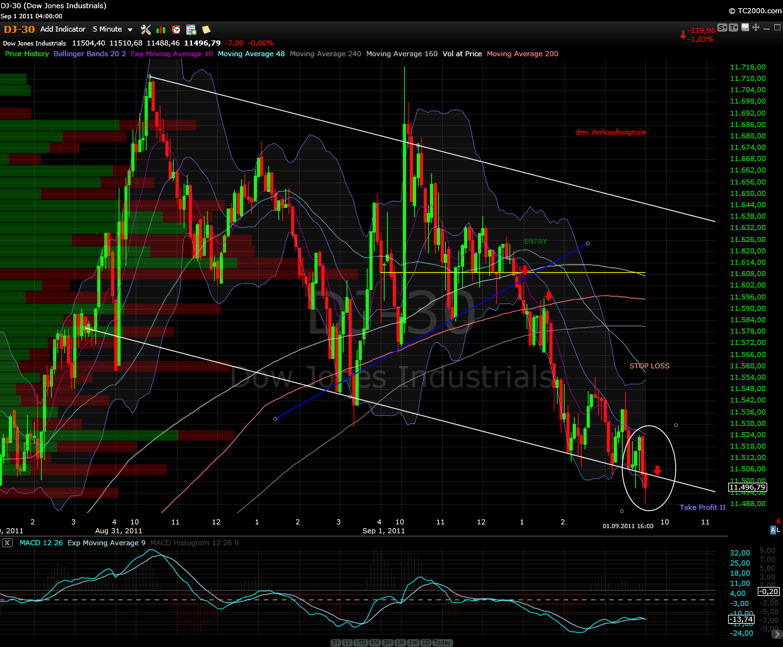783x647 pixels.
Task: Open the 5 Minute timeframe dropdown
Action: [112, 29]
